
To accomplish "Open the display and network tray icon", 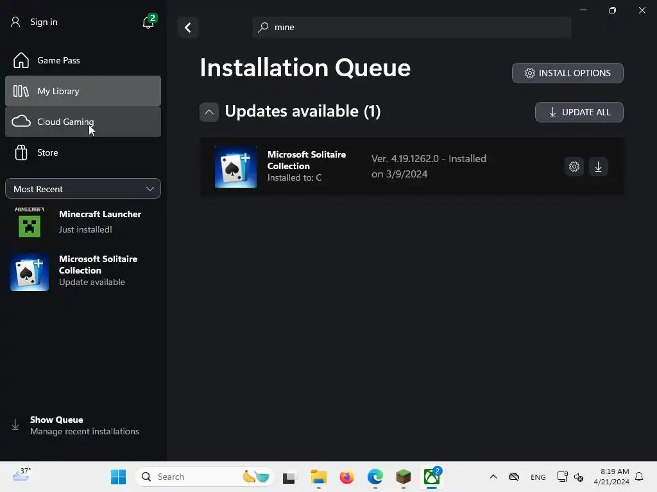I will click(562, 477).
